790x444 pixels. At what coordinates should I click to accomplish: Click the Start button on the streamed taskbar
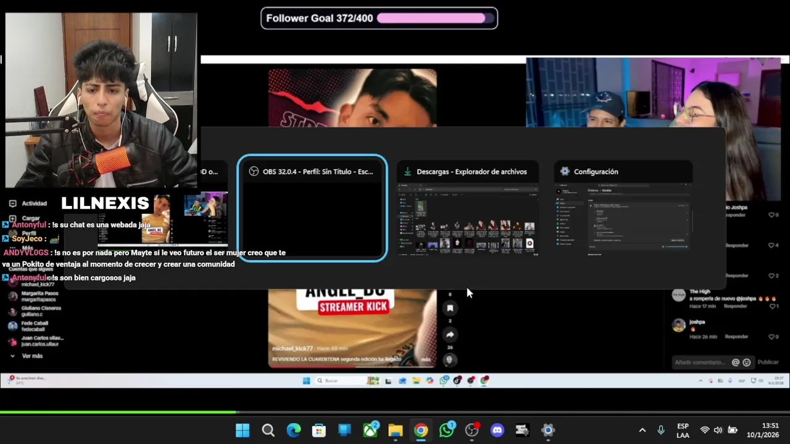(x=306, y=380)
